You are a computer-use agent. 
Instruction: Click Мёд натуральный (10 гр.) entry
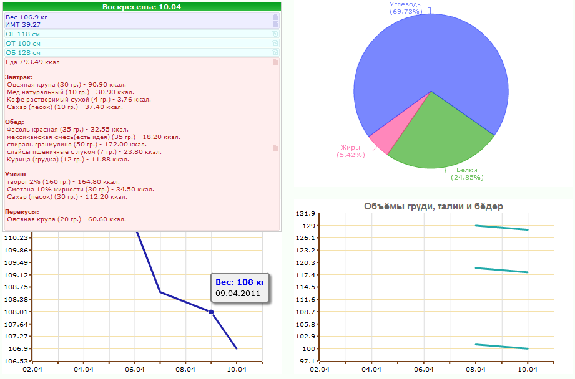[71, 92]
